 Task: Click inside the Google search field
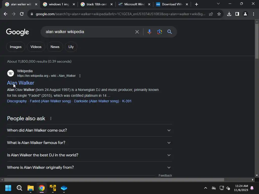[x=89, y=32]
